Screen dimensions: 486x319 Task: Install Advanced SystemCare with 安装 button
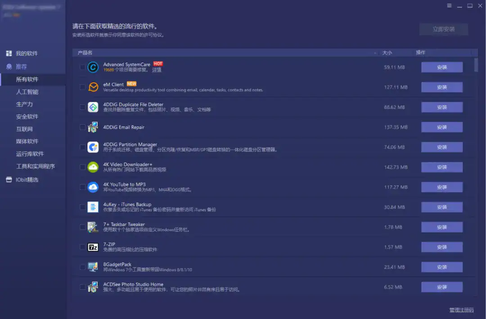(442, 67)
